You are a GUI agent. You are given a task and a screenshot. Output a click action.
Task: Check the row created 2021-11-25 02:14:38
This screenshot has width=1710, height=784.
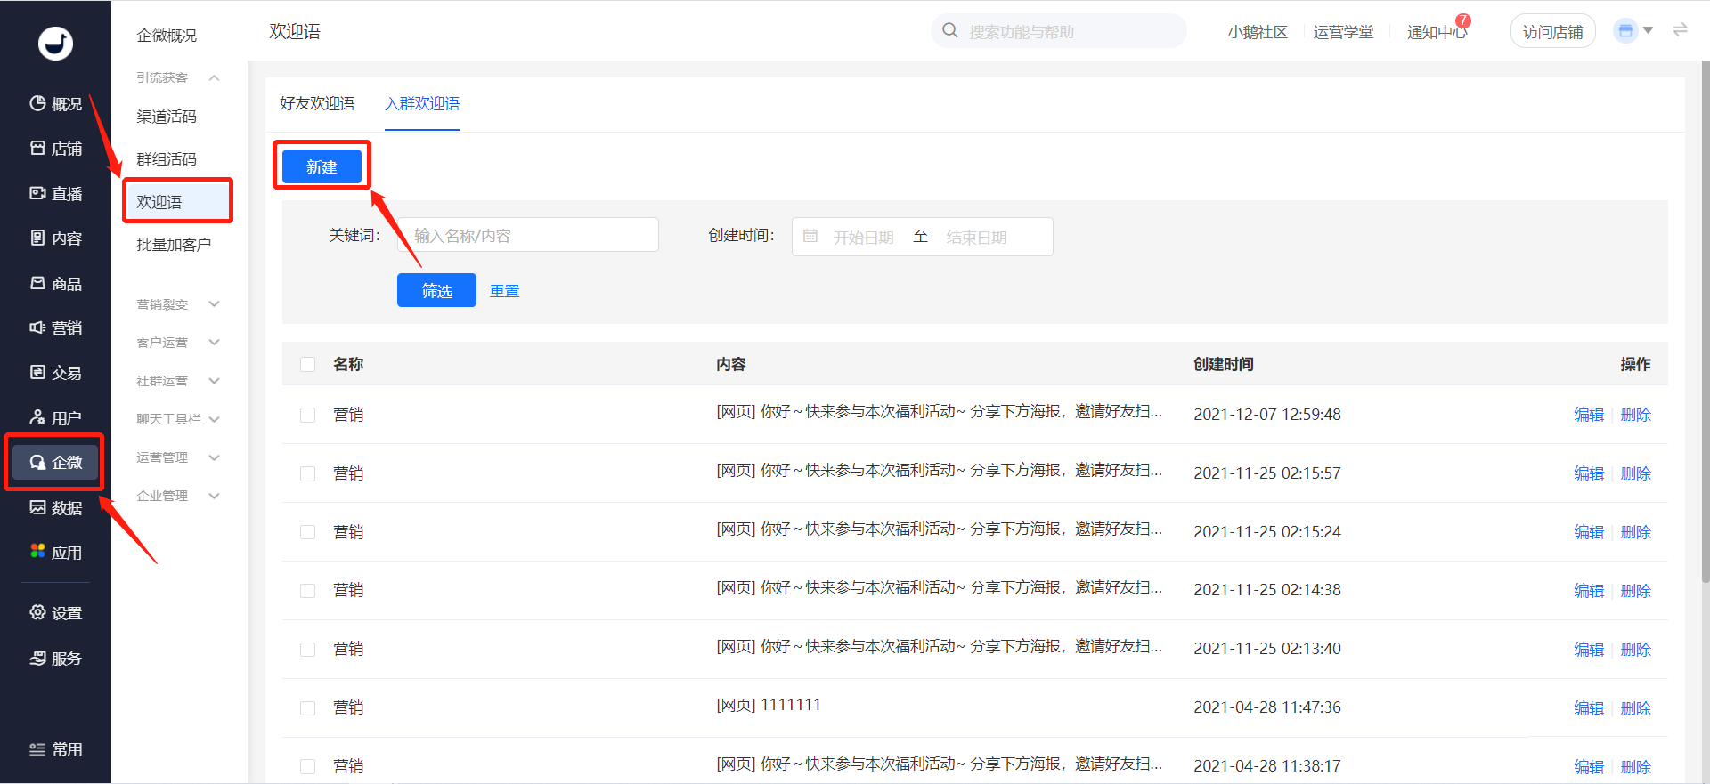(308, 591)
